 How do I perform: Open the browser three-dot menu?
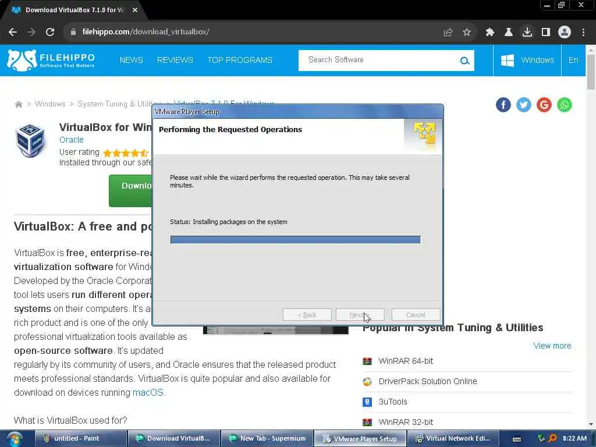(x=583, y=33)
